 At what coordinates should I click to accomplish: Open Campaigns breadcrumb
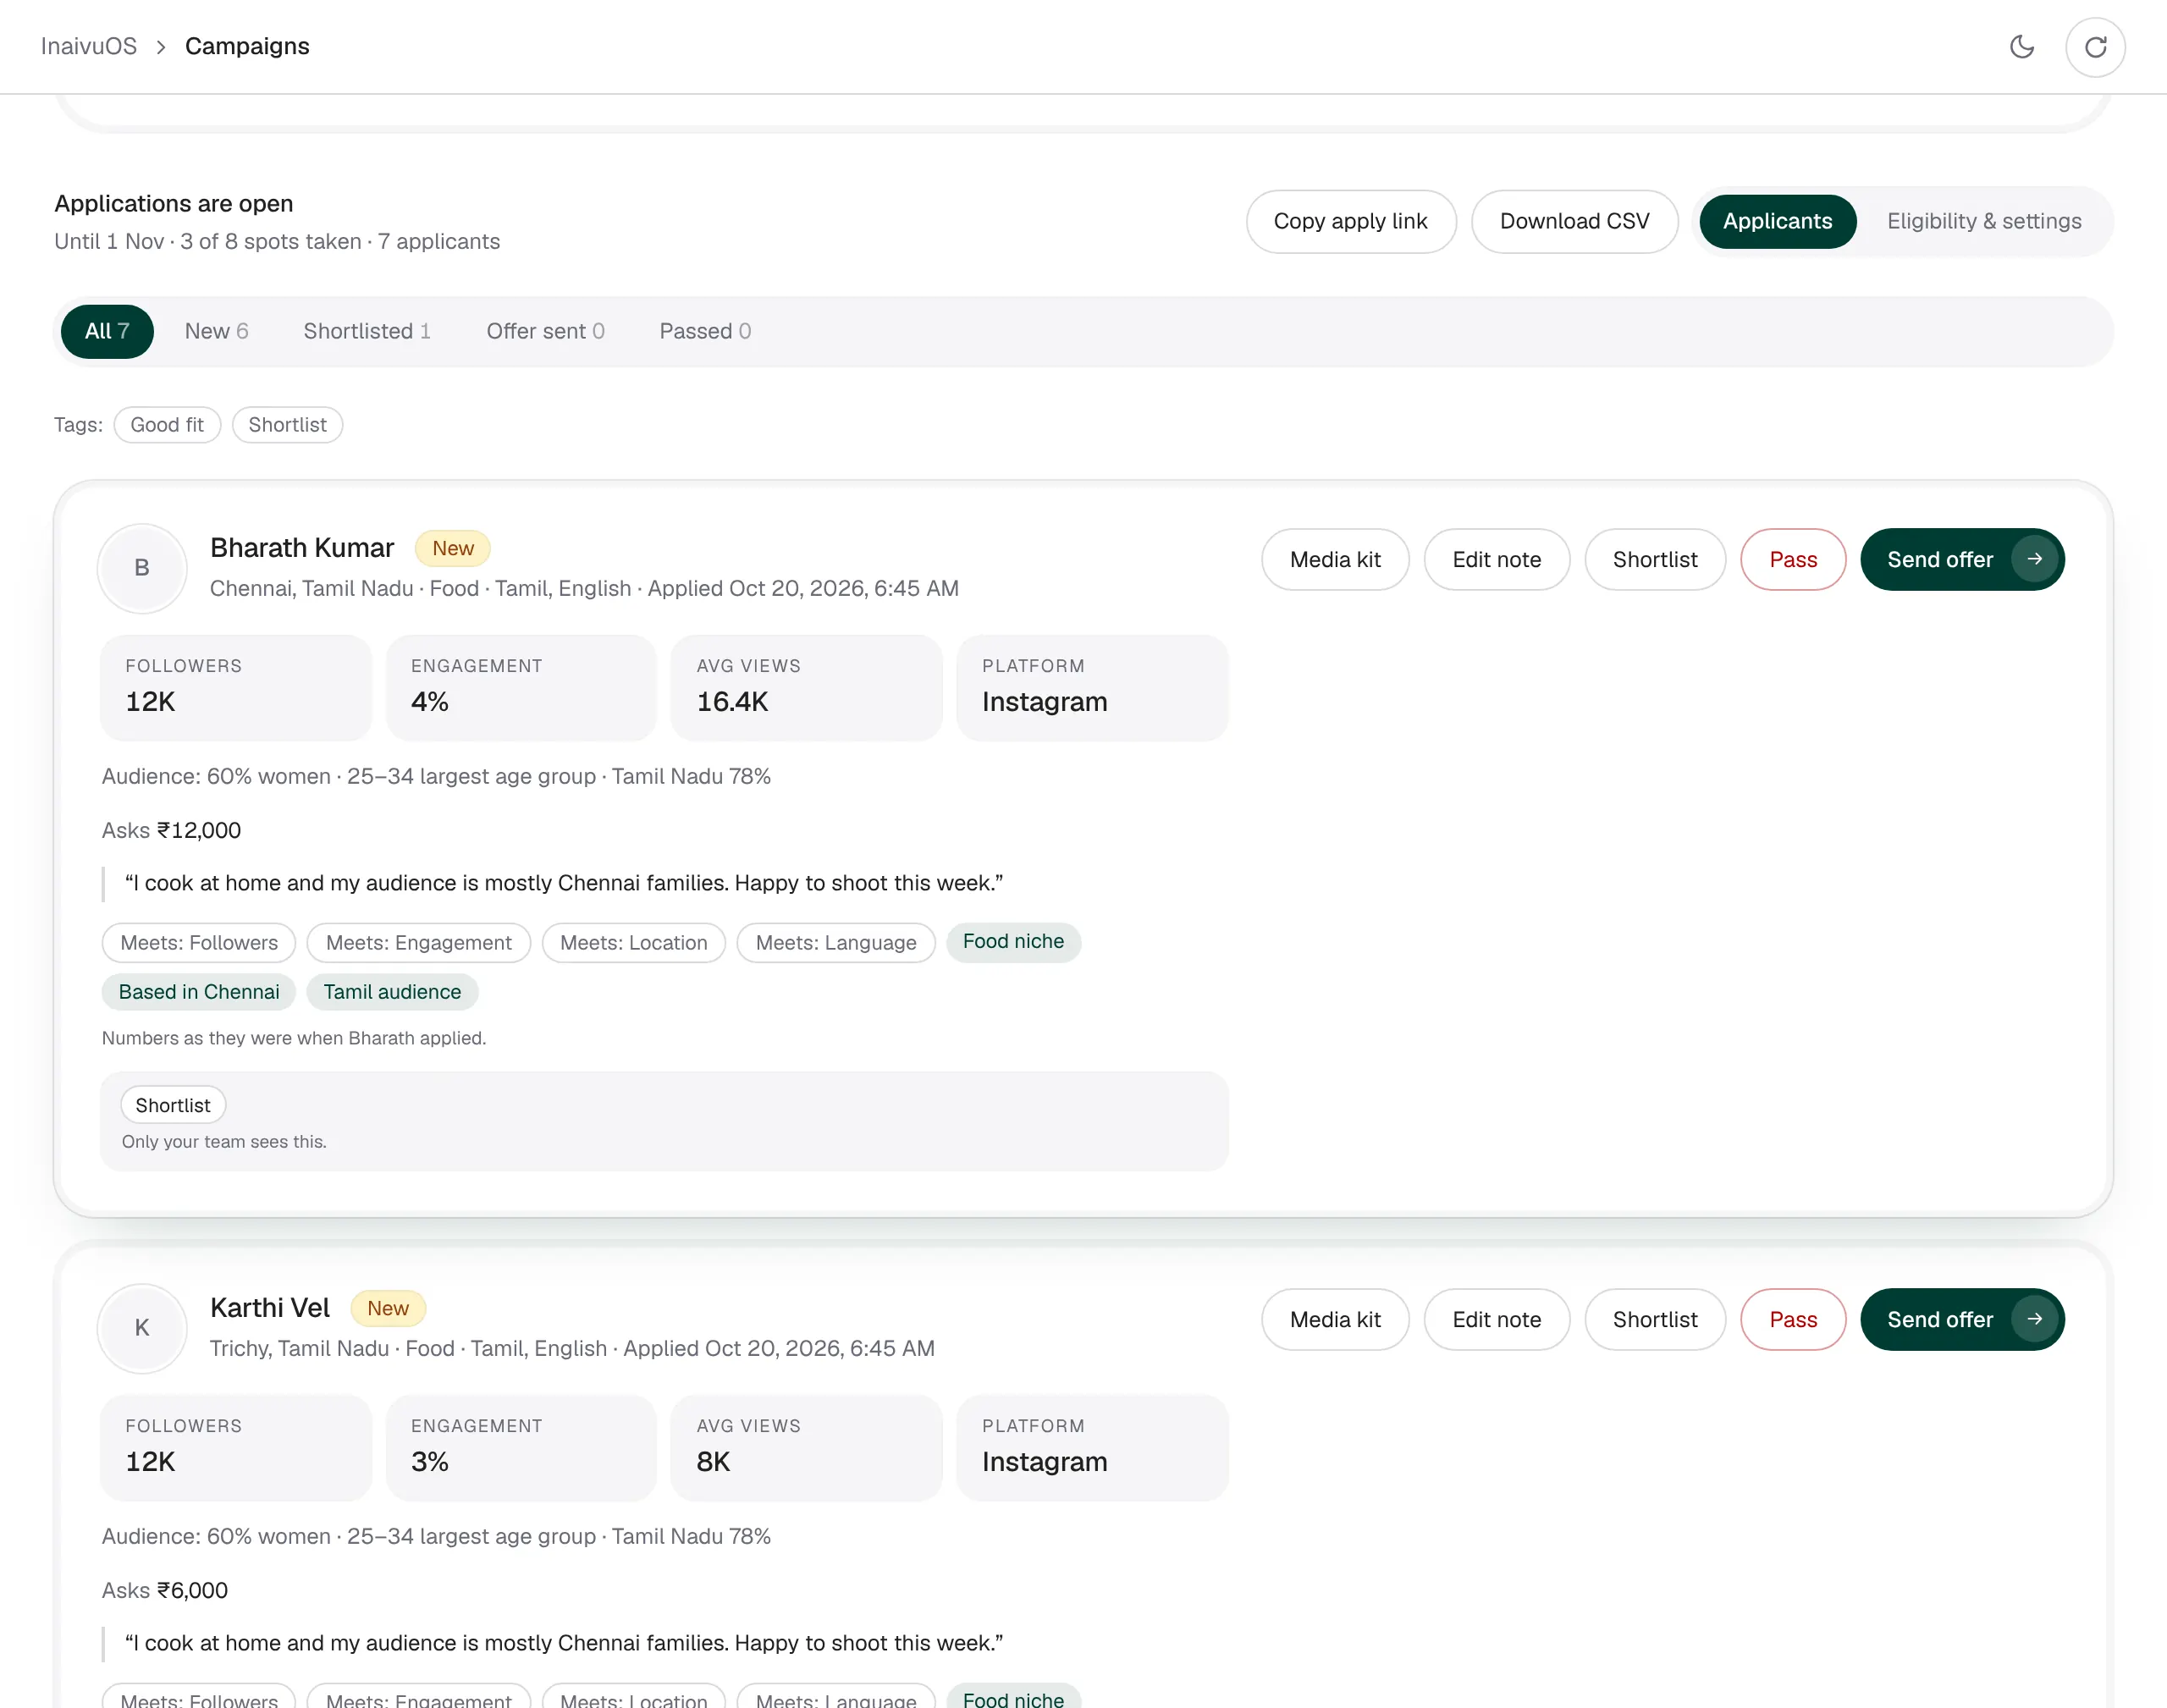(247, 46)
